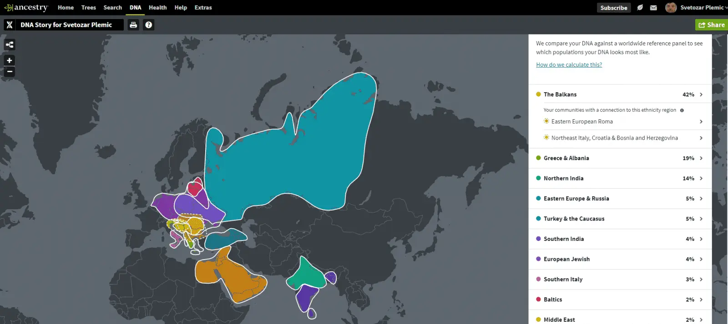Click Northeast Italy community sun icon

(546, 137)
